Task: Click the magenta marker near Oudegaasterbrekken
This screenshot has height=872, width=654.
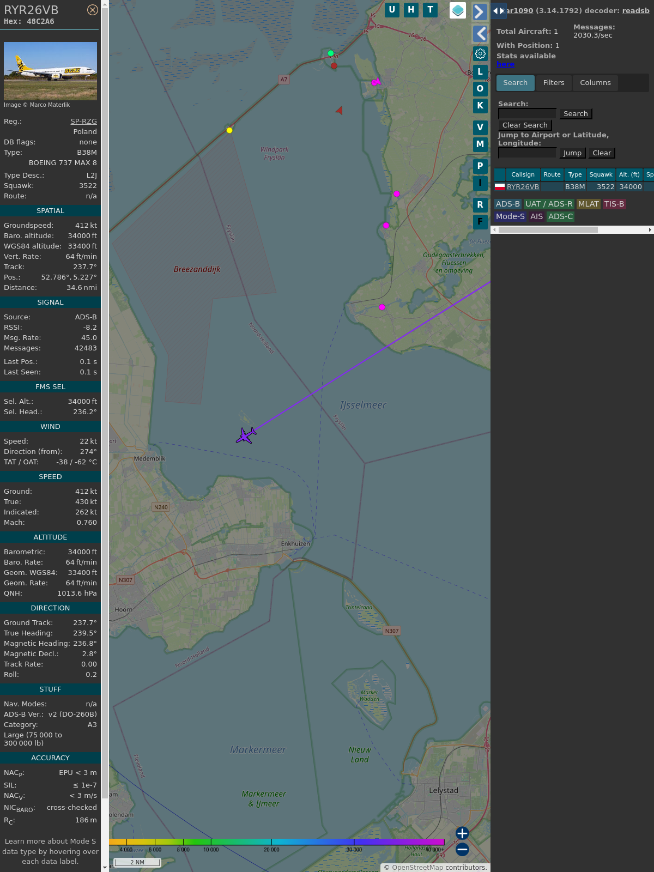Action: (x=386, y=225)
